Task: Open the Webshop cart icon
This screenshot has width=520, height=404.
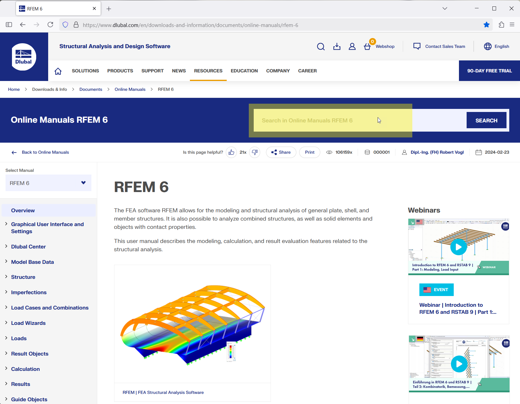Action: click(x=367, y=47)
